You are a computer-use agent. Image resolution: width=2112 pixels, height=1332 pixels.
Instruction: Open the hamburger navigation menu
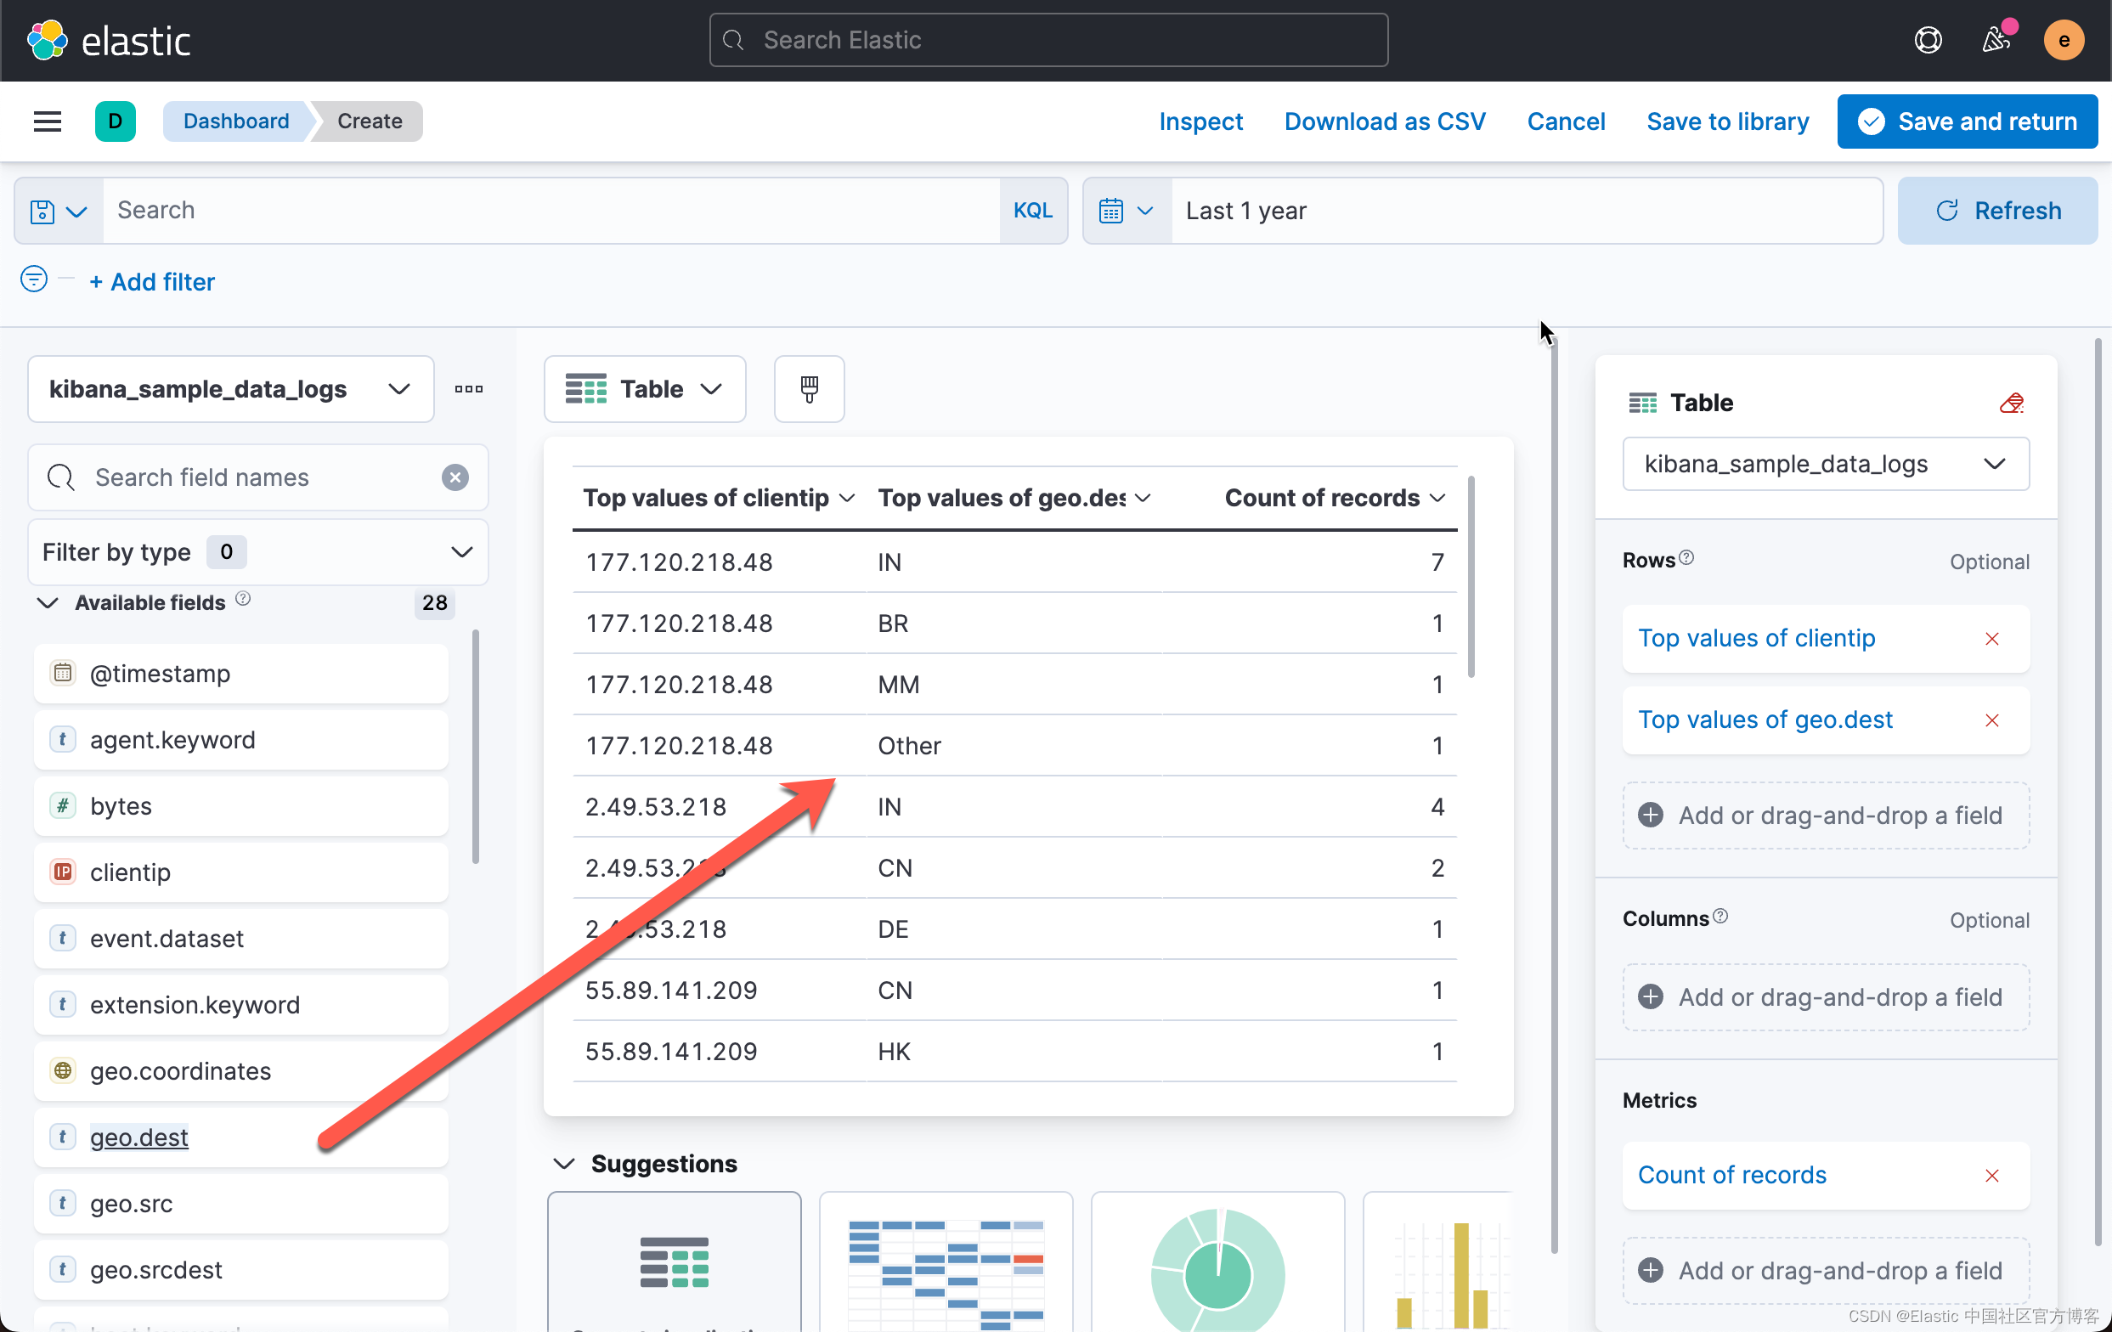coord(48,121)
